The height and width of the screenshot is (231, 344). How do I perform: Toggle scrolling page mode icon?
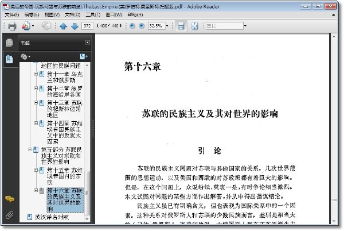click(181, 26)
